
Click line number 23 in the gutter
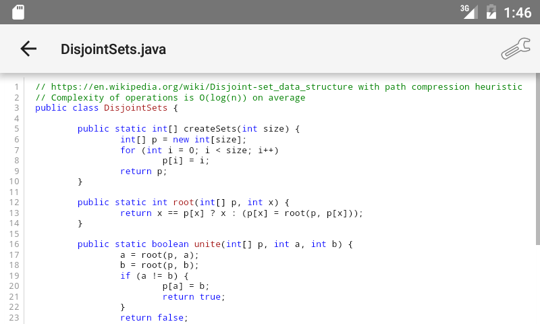(14, 317)
